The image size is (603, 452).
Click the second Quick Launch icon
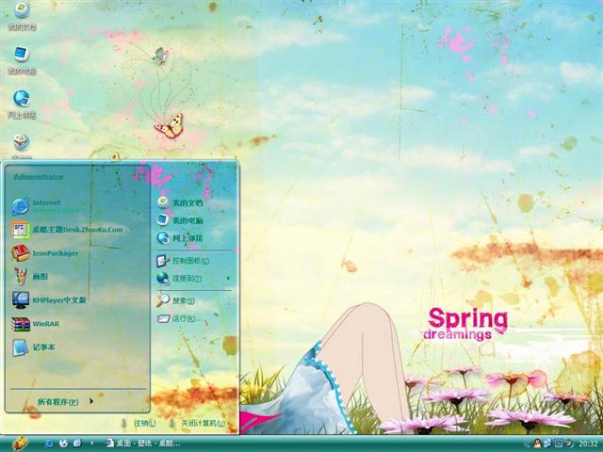point(63,444)
